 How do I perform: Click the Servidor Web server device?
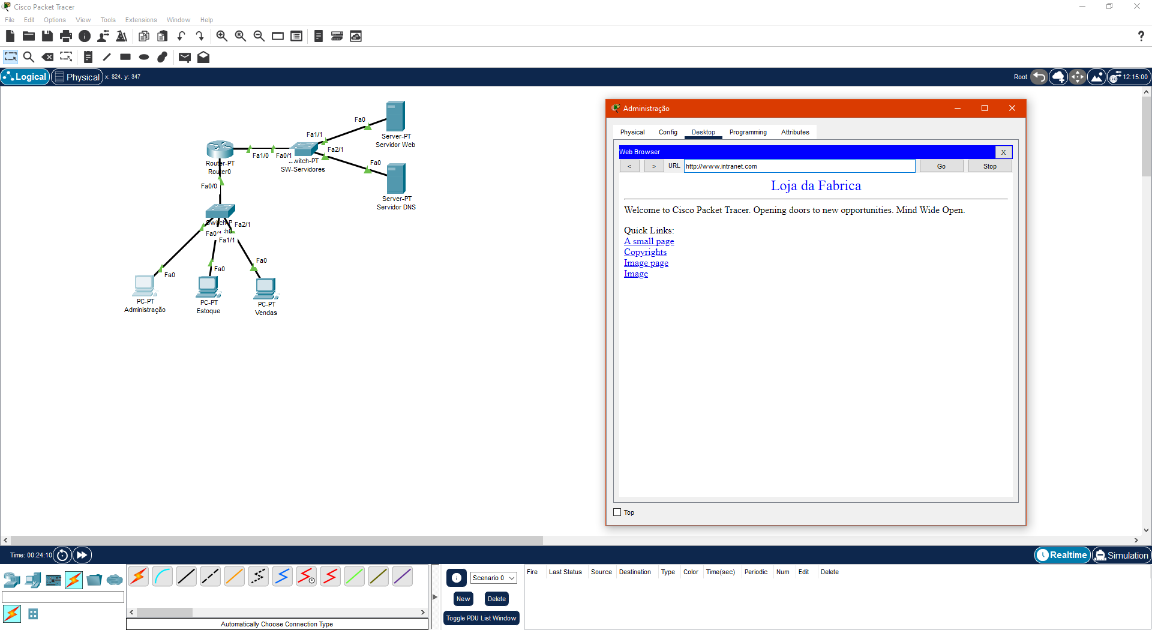tap(395, 116)
